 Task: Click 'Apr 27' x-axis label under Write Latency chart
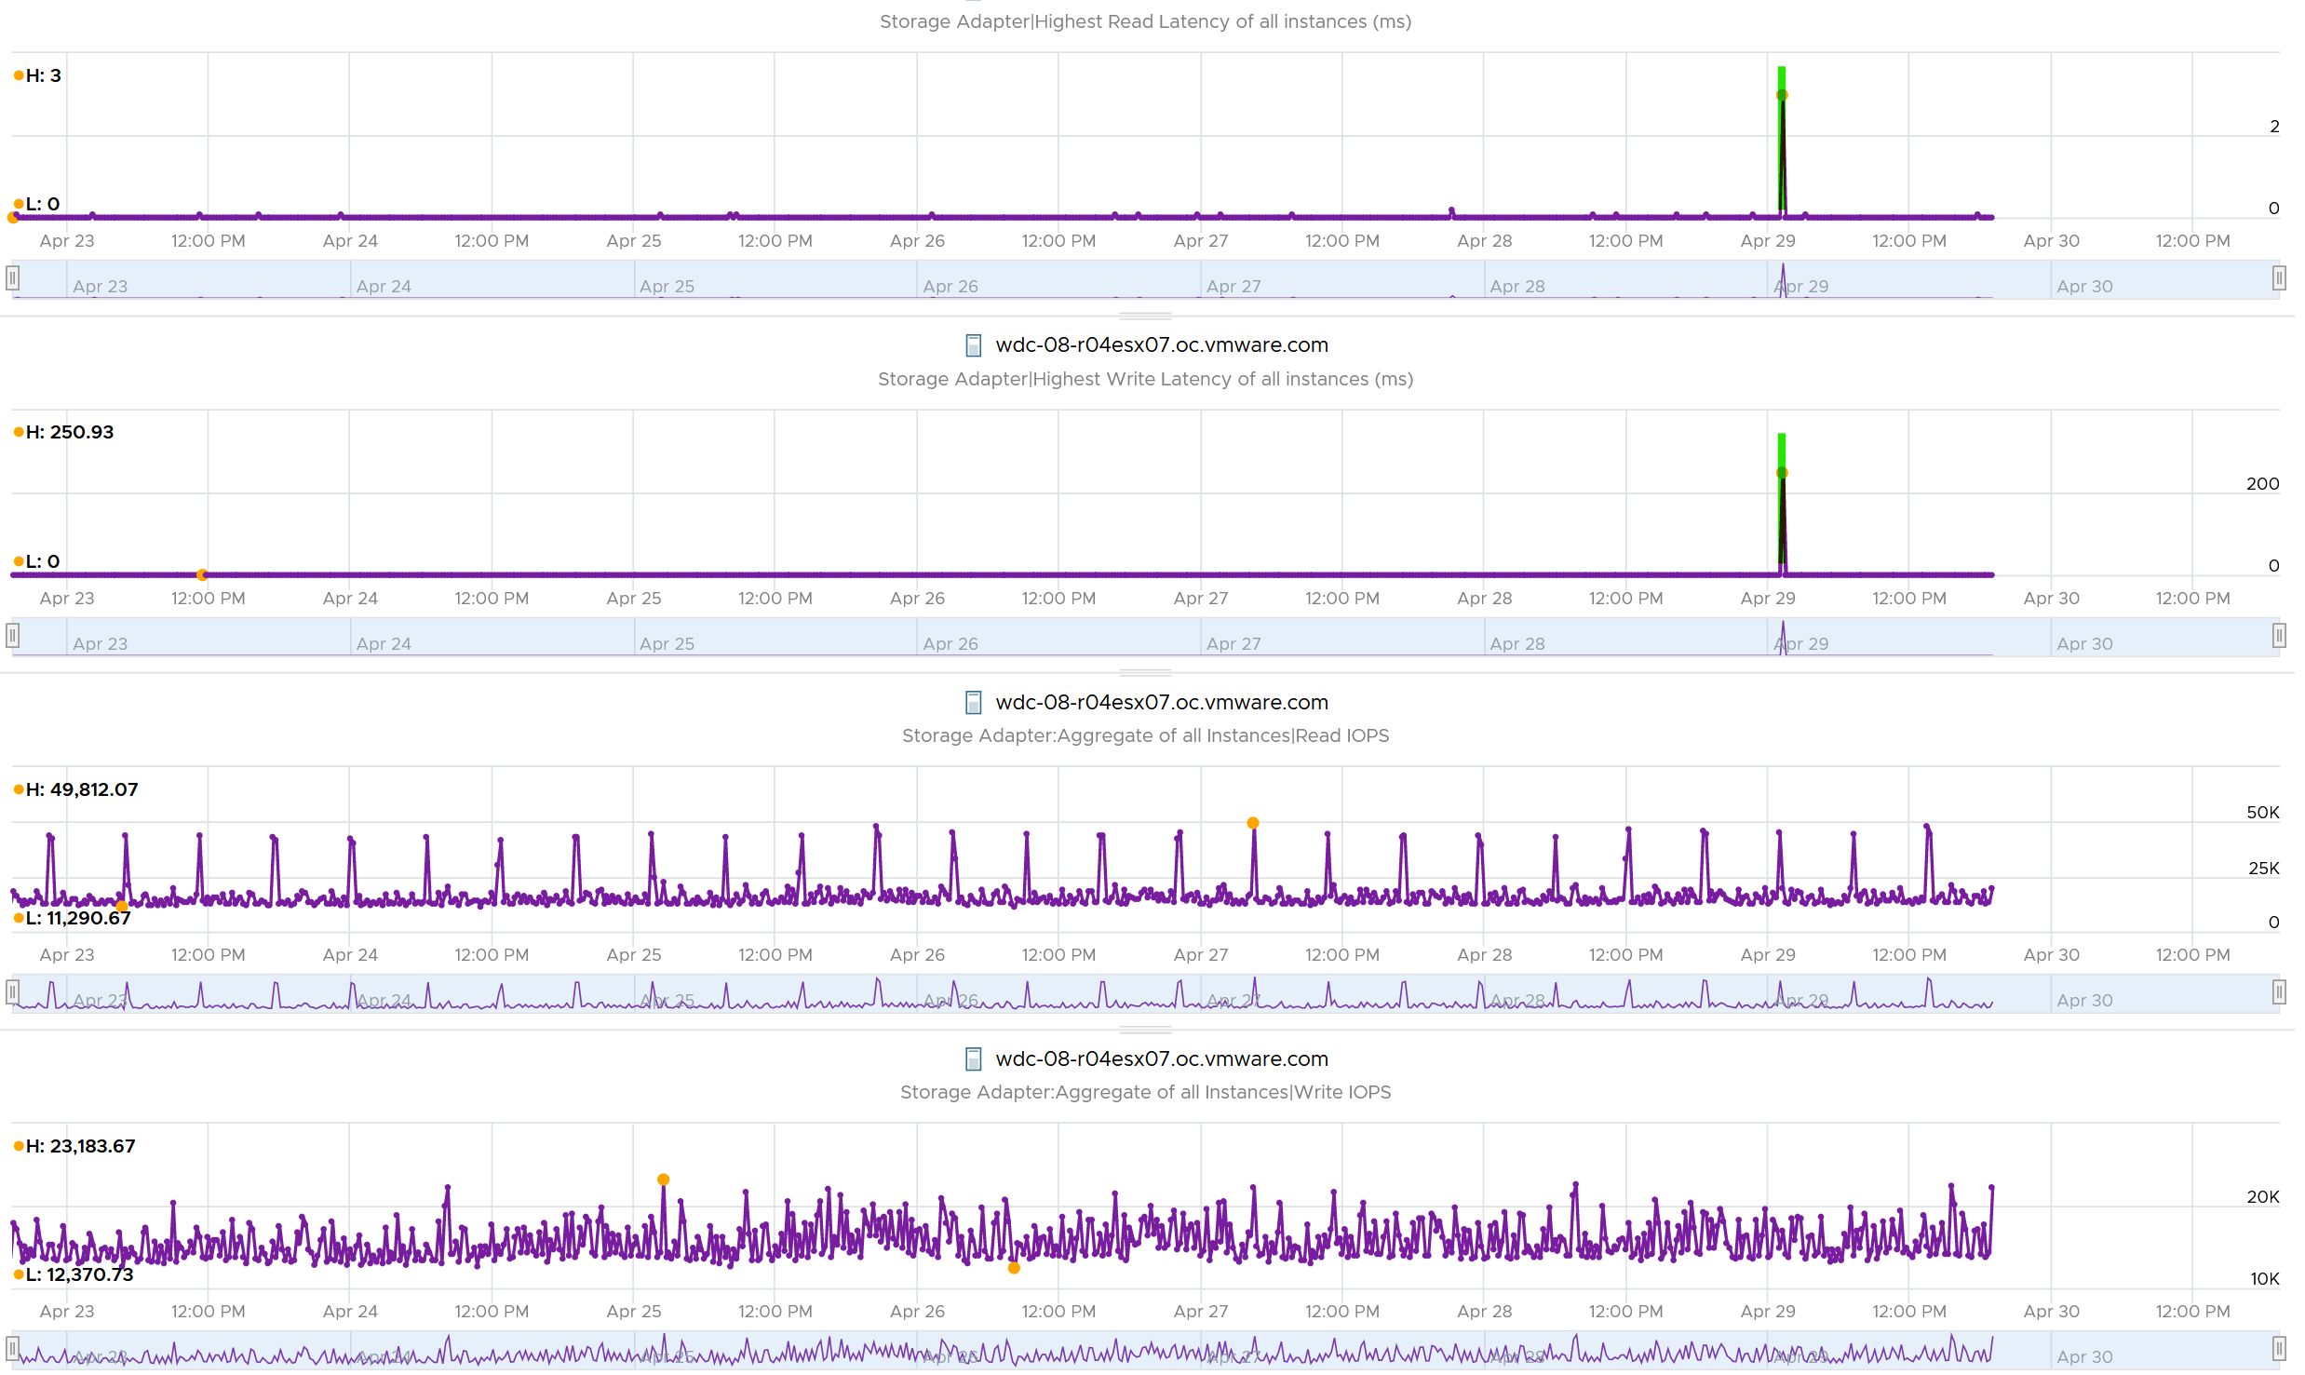[1201, 599]
